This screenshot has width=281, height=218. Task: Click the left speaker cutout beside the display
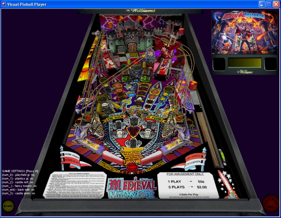[219, 64]
